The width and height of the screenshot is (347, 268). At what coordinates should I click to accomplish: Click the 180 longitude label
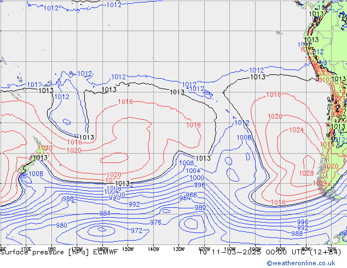[x=51, y=249]
